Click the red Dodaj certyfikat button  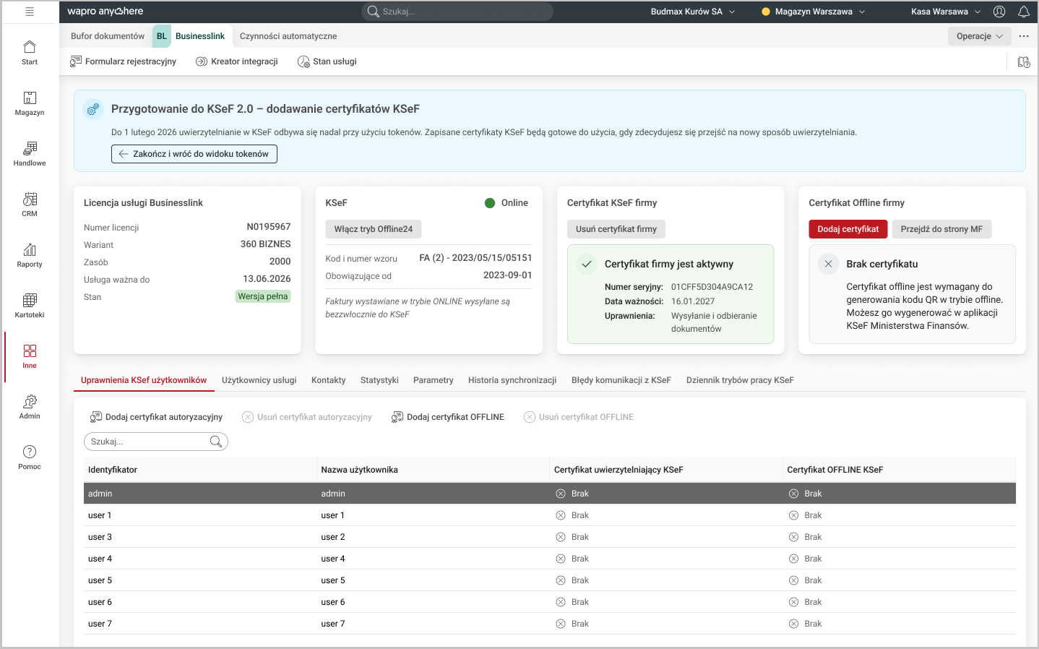pyautogui.click(x=848, y=229)
